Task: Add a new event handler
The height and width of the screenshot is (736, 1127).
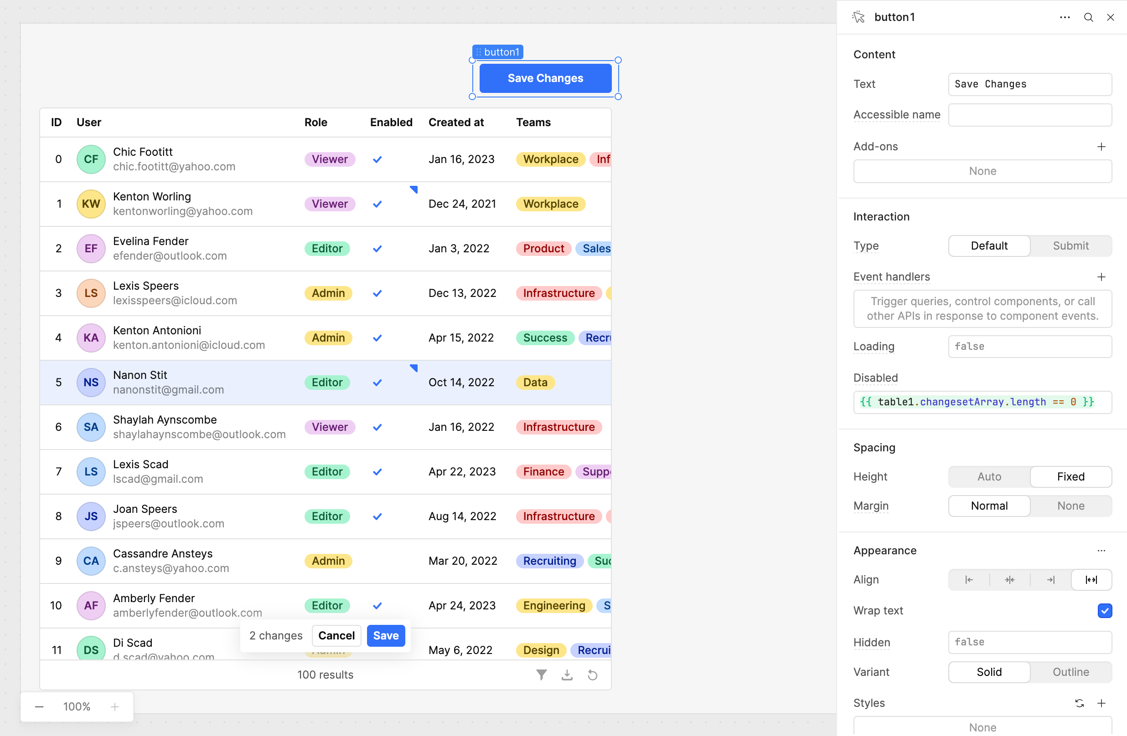Action: 1101,277
